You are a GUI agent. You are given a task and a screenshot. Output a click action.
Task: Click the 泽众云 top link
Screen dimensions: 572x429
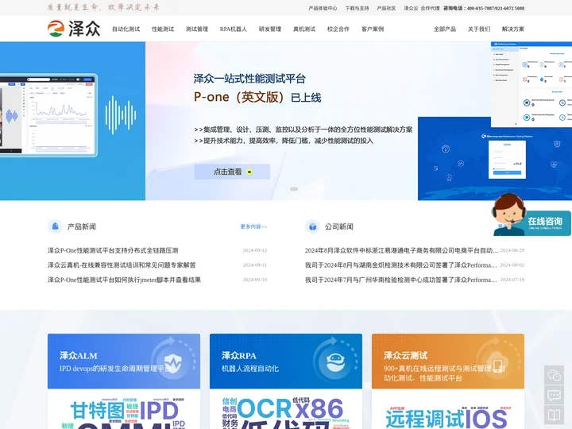pos(411,8)
